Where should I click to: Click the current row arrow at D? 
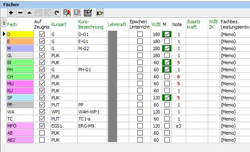click(x=4, y=34)
